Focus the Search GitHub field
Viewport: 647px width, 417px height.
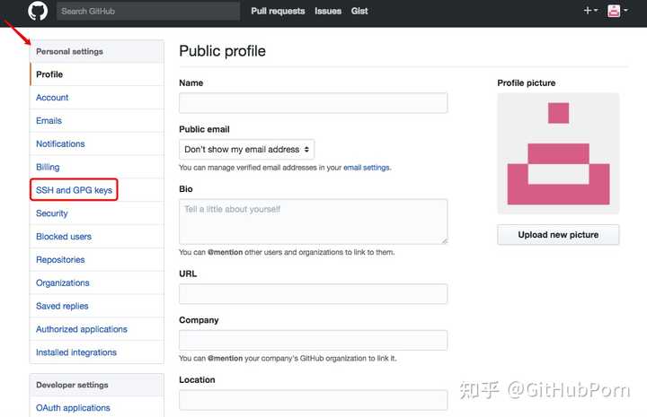pos(148,11)
